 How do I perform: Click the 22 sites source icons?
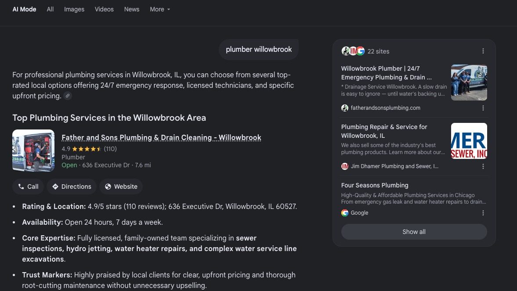[353, 51]
